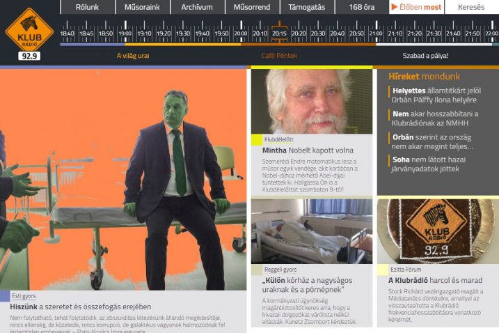Open article Mintha Nobelt kapott volna

(308, 150)
